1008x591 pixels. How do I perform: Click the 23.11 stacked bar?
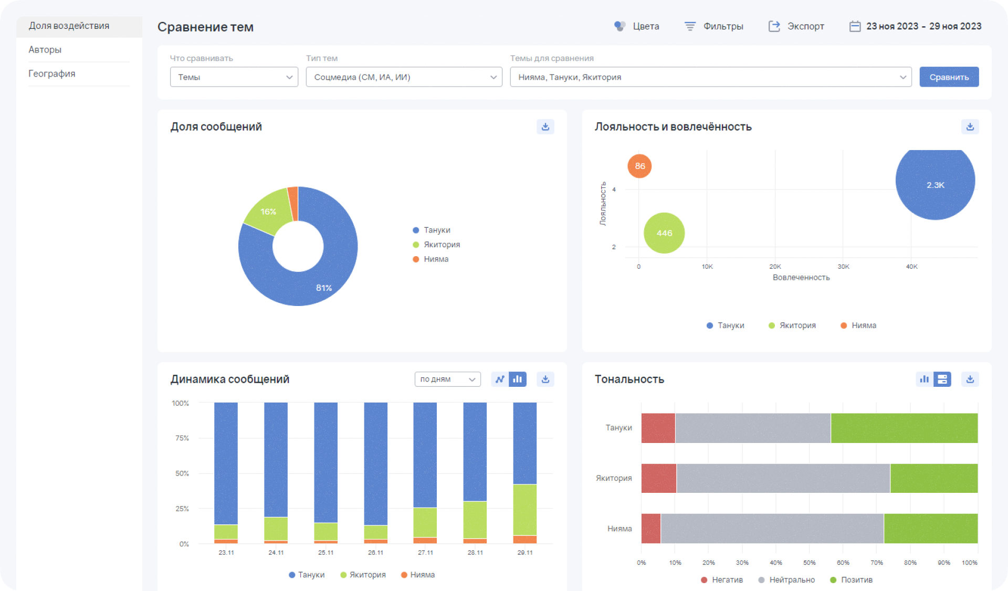[226, 473]
